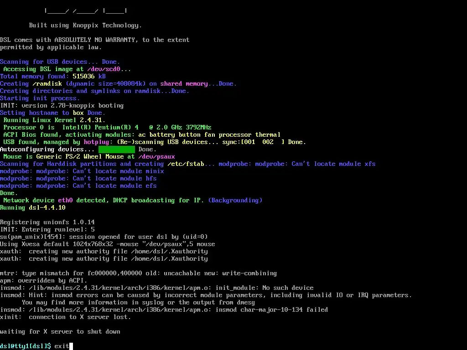Viewport: 467px width, 350px height.
Task: Click "init_module: No such device" message
Action: [265, 288]
